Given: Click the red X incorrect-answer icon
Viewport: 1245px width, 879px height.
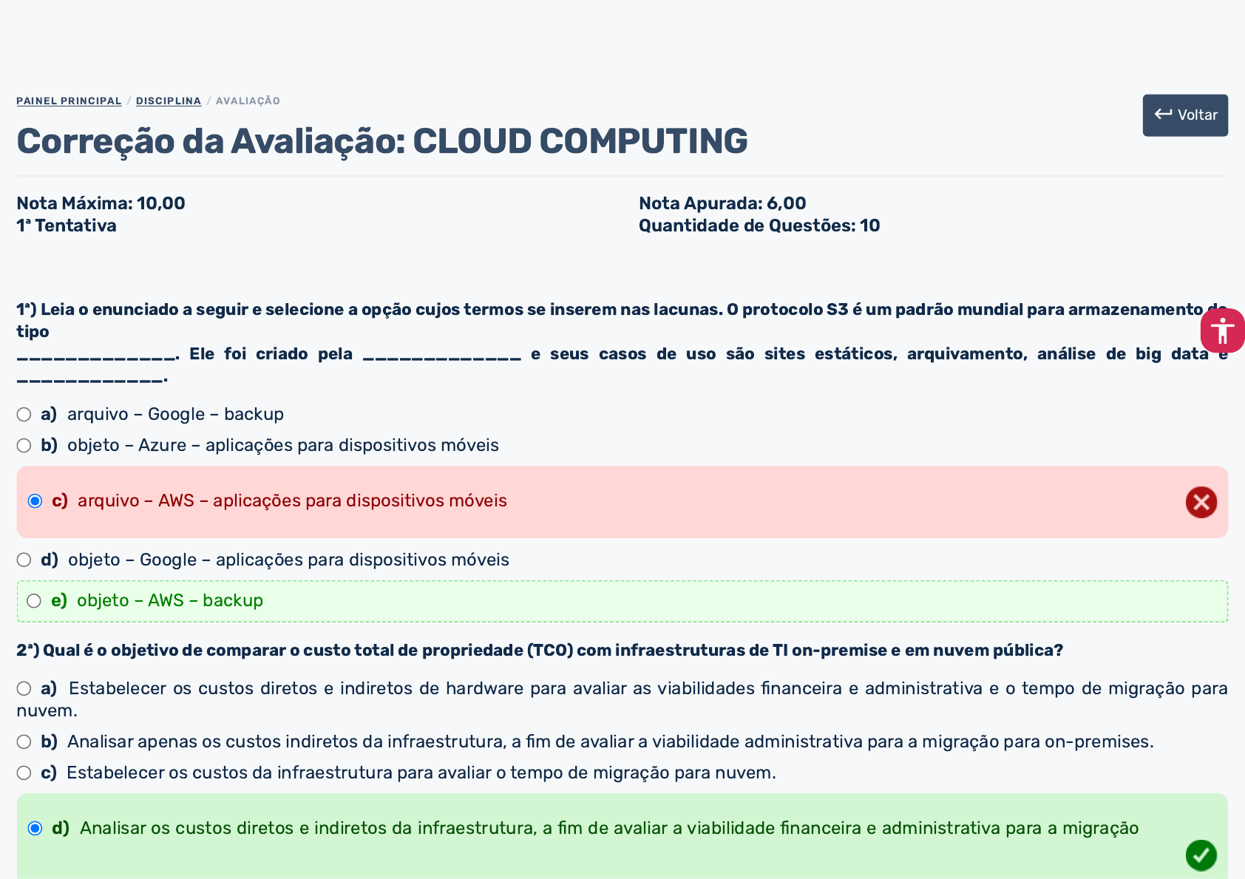Looking at the screenshot, I should point(1201,502).
